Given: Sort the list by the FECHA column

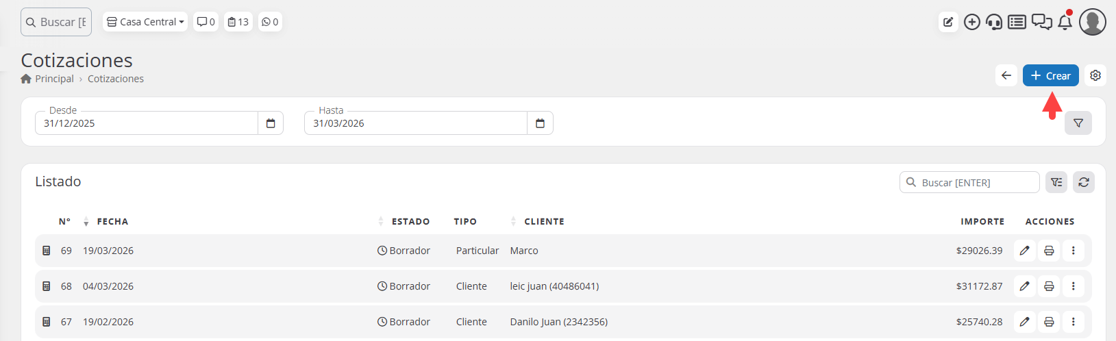Looking at the screenshot, I should click(112, 222).
